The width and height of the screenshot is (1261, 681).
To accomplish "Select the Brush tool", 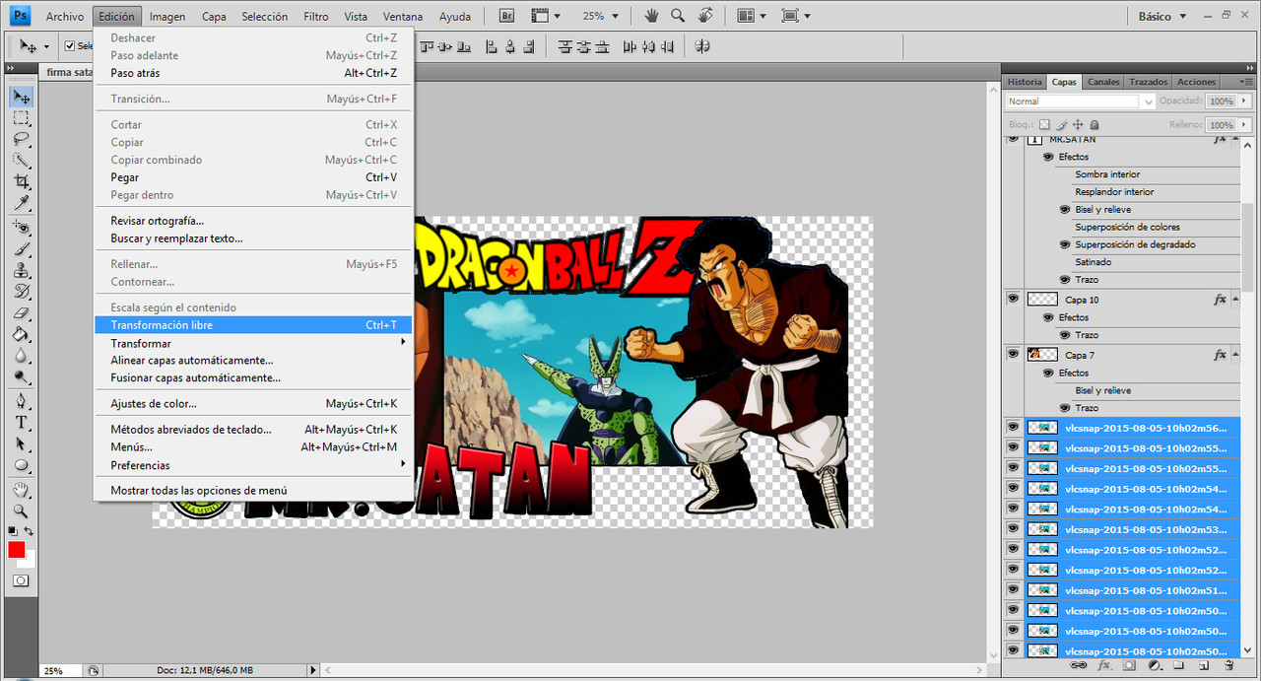I will [22, 249].
